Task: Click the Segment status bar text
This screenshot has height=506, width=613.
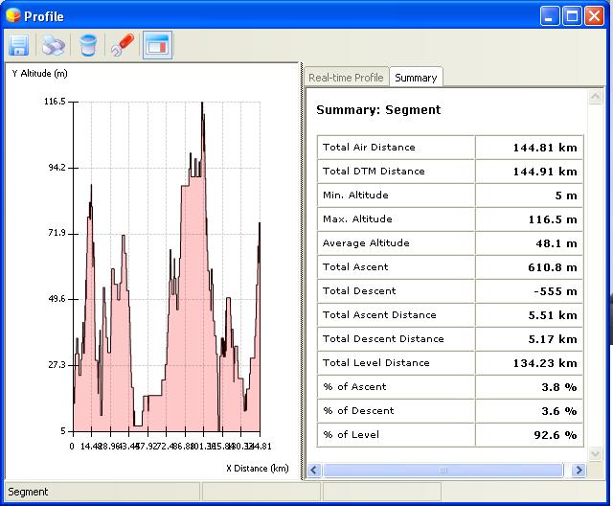Action: click(x=28, y=492)
